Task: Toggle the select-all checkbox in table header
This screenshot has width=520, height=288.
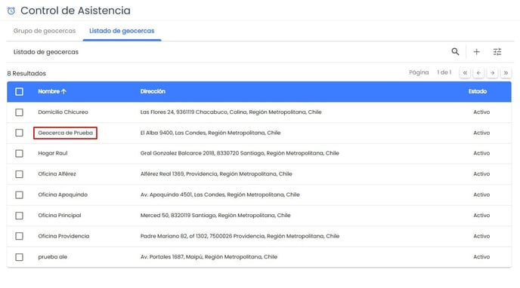Action: click(19, 91)
